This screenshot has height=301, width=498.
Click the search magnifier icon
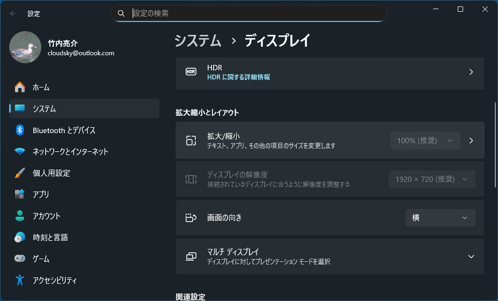tap(121, 13)
